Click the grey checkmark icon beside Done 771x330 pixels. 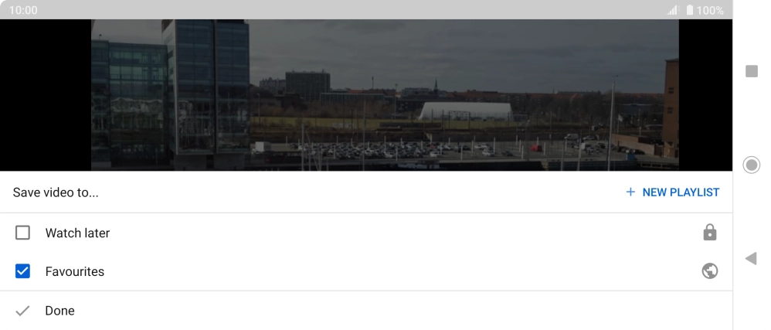(x=22, y=311)
